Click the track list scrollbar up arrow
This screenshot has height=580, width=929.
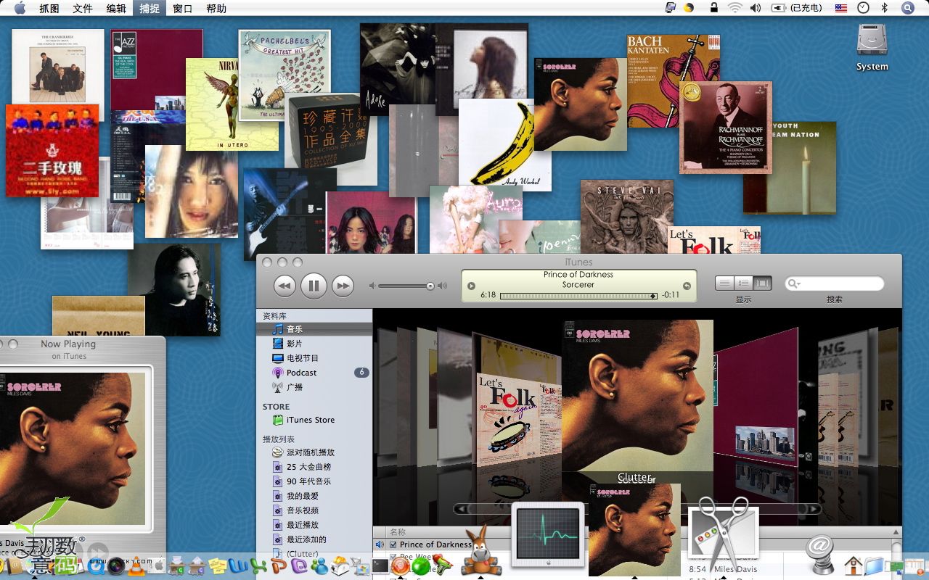(896, 532)
